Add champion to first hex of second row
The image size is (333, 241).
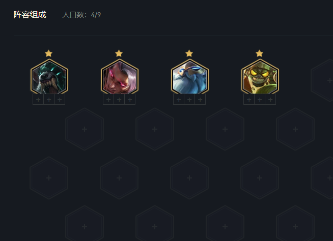pyautogui.click(x=85, y=129)
